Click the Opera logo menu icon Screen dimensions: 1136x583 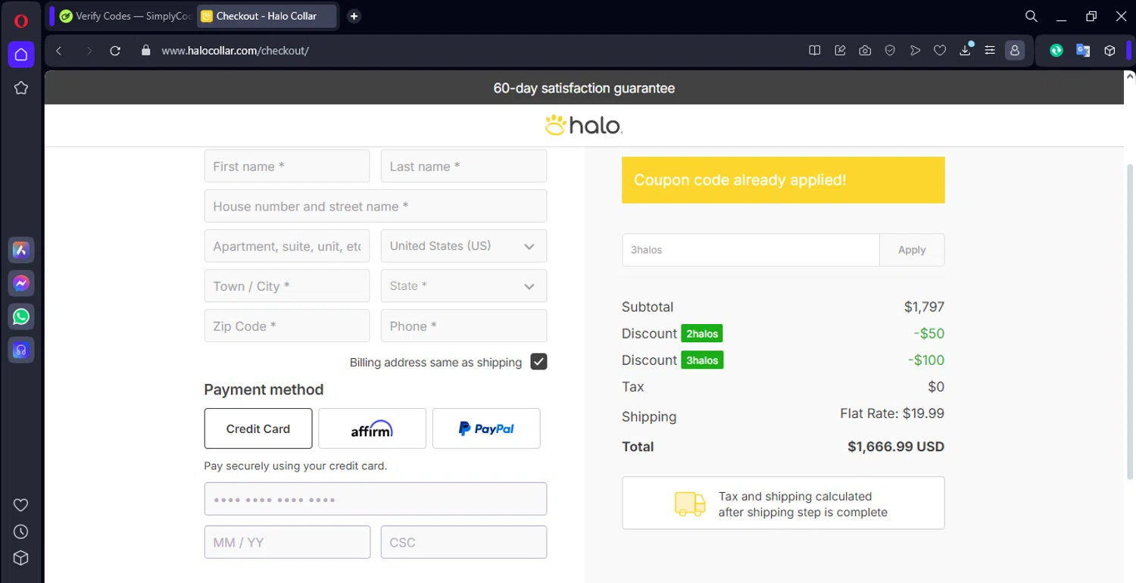tap(21, 21)
